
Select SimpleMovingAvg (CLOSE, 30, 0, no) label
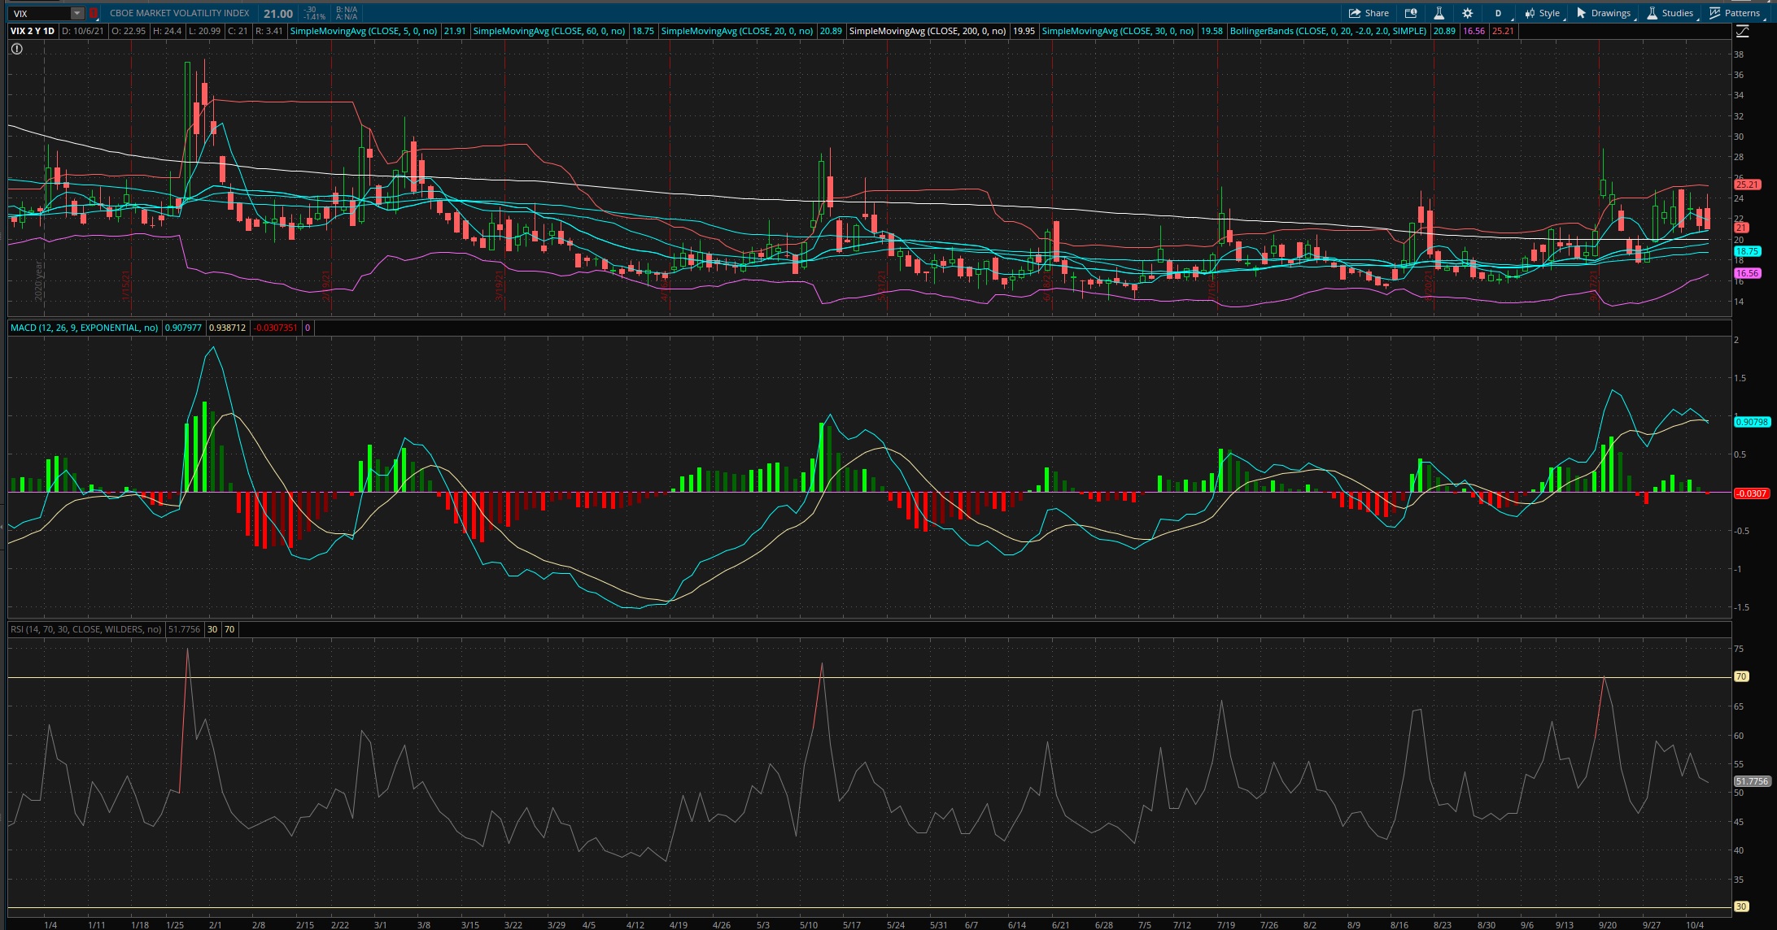(1118, 31)
